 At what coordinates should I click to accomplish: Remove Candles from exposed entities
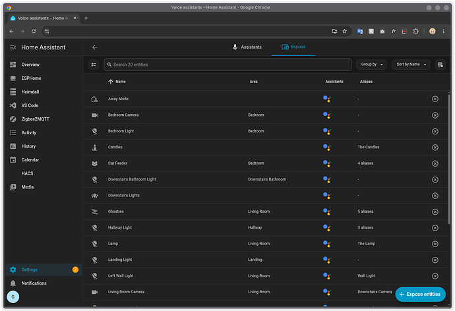tap(435, 148)
